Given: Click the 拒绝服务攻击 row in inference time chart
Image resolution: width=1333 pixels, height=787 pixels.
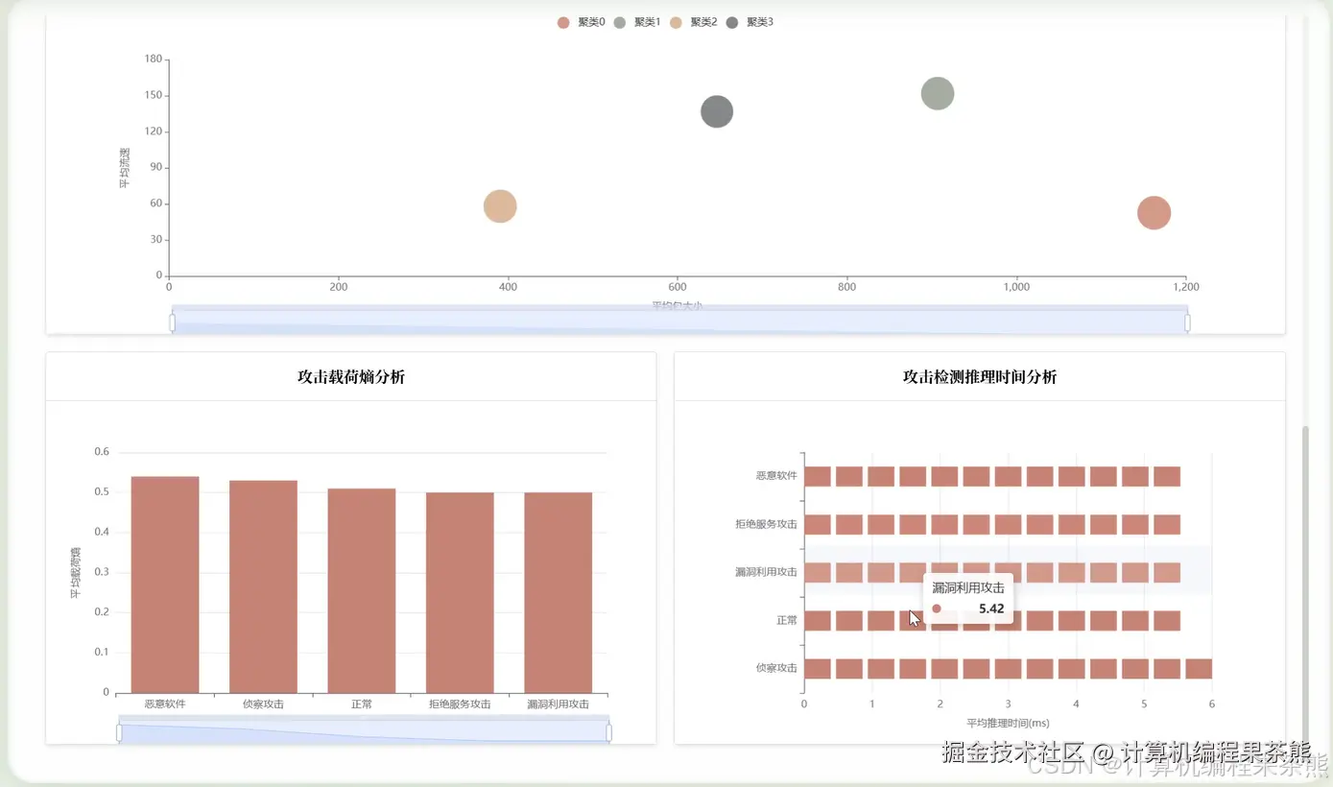Looking at the screenshot, I should [992, 525].
